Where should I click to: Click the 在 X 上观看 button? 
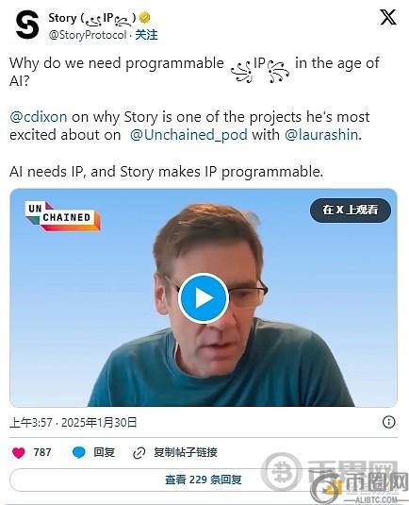click(x=351, y=210)
